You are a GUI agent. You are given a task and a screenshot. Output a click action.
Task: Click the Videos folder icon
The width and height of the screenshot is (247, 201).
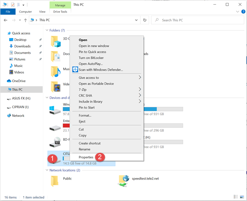pos(56,87)
